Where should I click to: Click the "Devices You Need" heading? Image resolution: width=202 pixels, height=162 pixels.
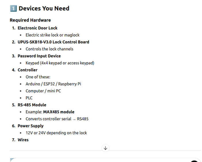pos(44,9)
